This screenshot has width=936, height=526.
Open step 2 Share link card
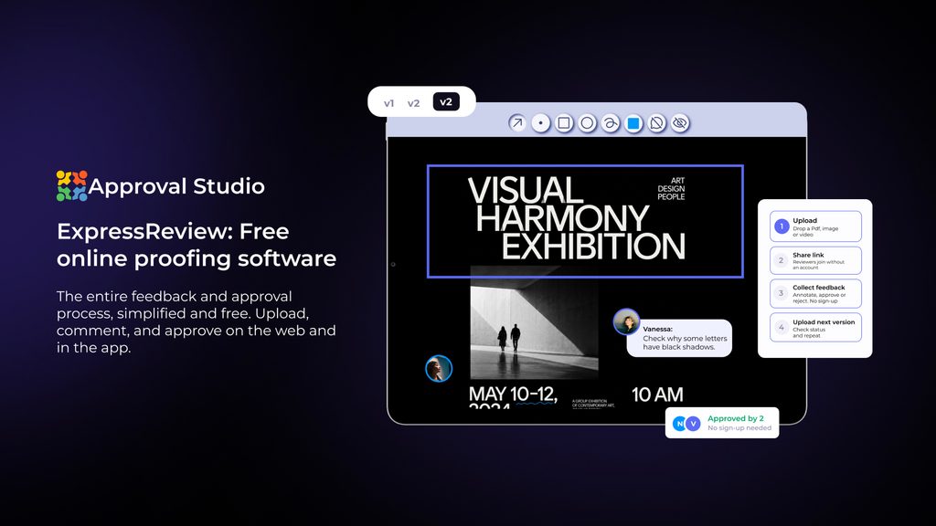tap(815, 260)
